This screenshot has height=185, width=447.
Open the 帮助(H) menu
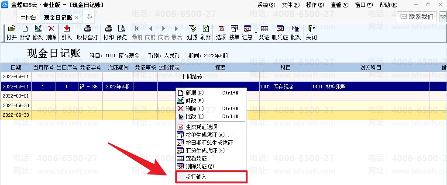388,5
